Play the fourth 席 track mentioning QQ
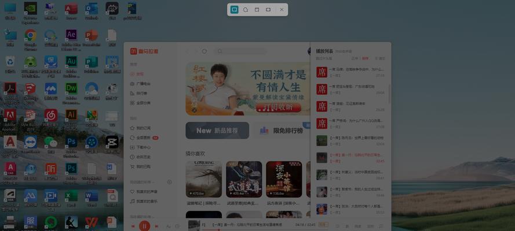515x231 pixels. (x=350, y=124)
